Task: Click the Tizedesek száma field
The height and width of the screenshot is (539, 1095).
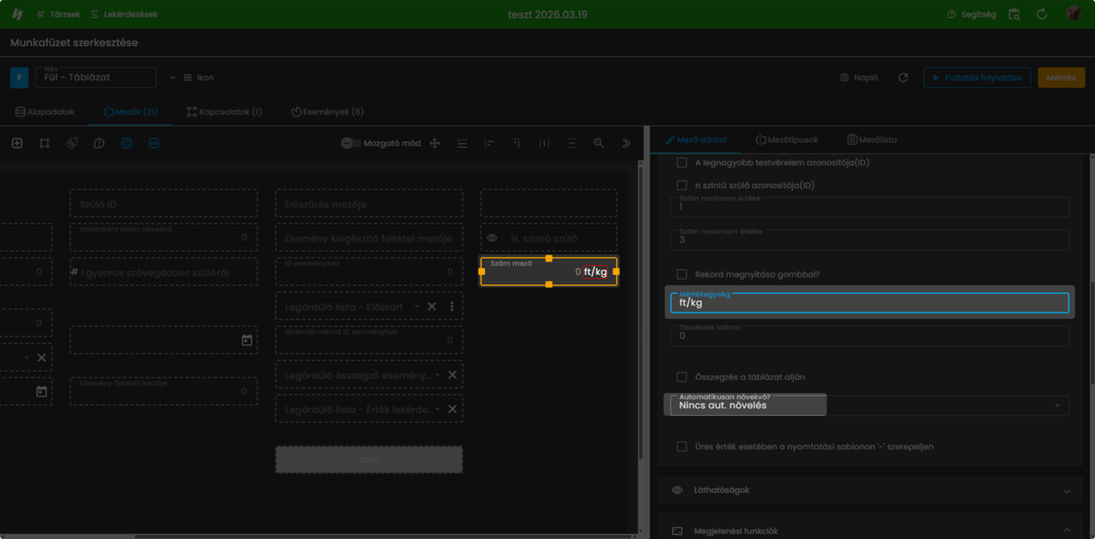Action: [x=869, y=335]
